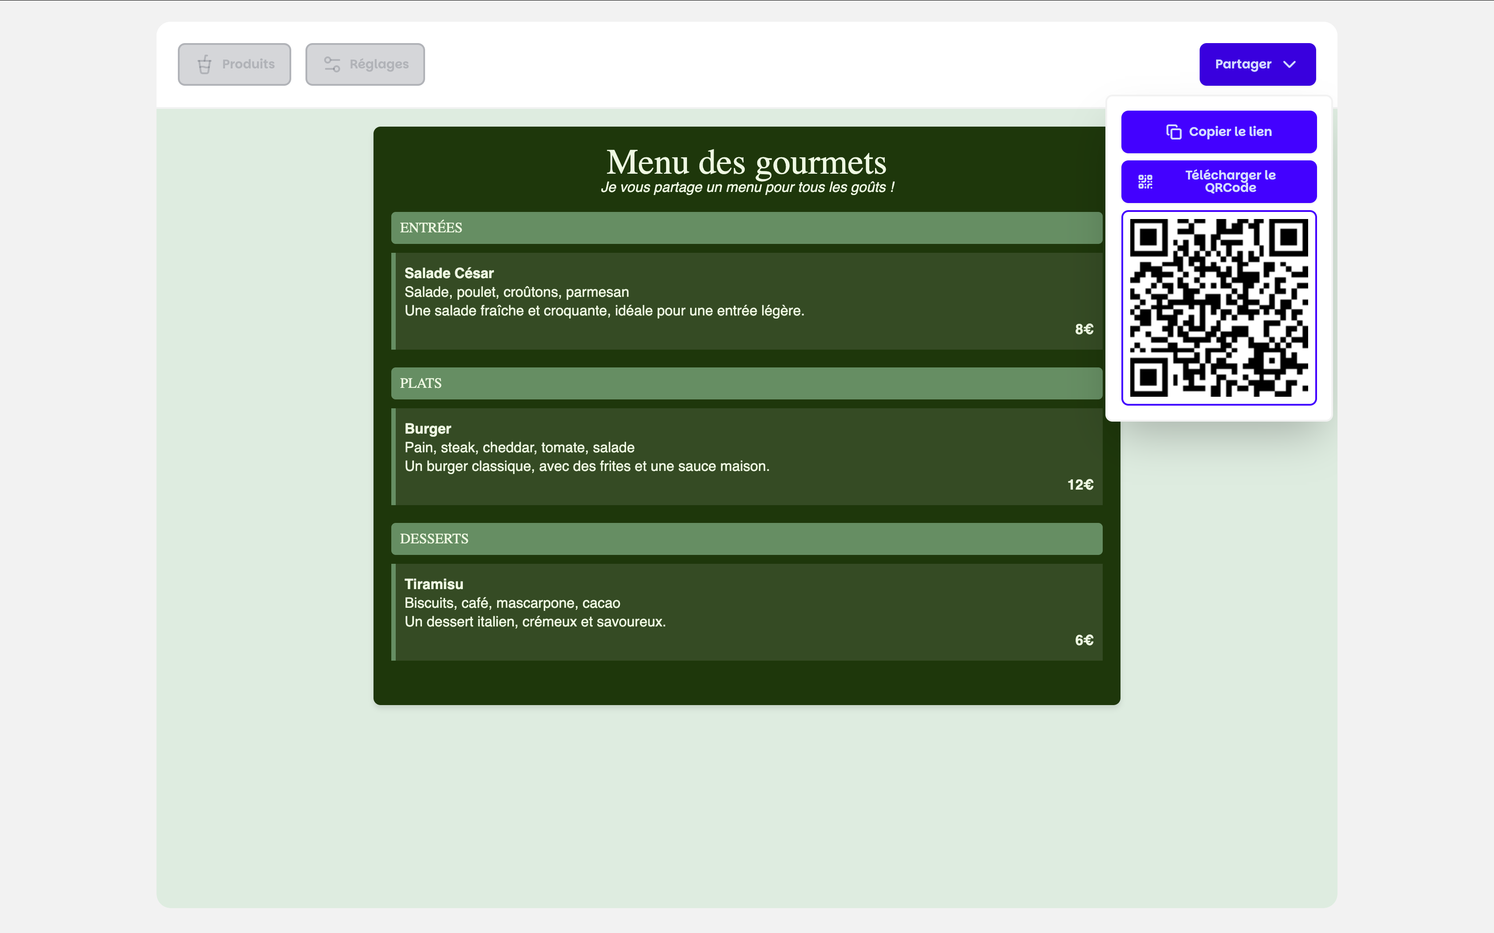Image resolution: width=1494 pixels, height=933 pixels.
Task: Collapse the Partager dropdown chevron
Action: 1289,64
